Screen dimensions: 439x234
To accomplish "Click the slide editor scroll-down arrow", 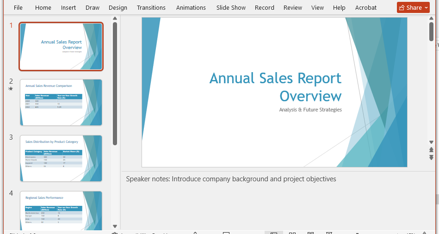I will tap(431, 142).
